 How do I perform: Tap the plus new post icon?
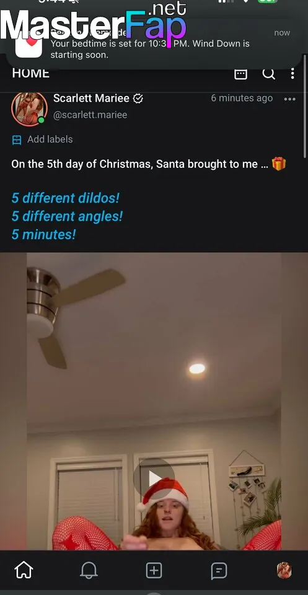154,570
